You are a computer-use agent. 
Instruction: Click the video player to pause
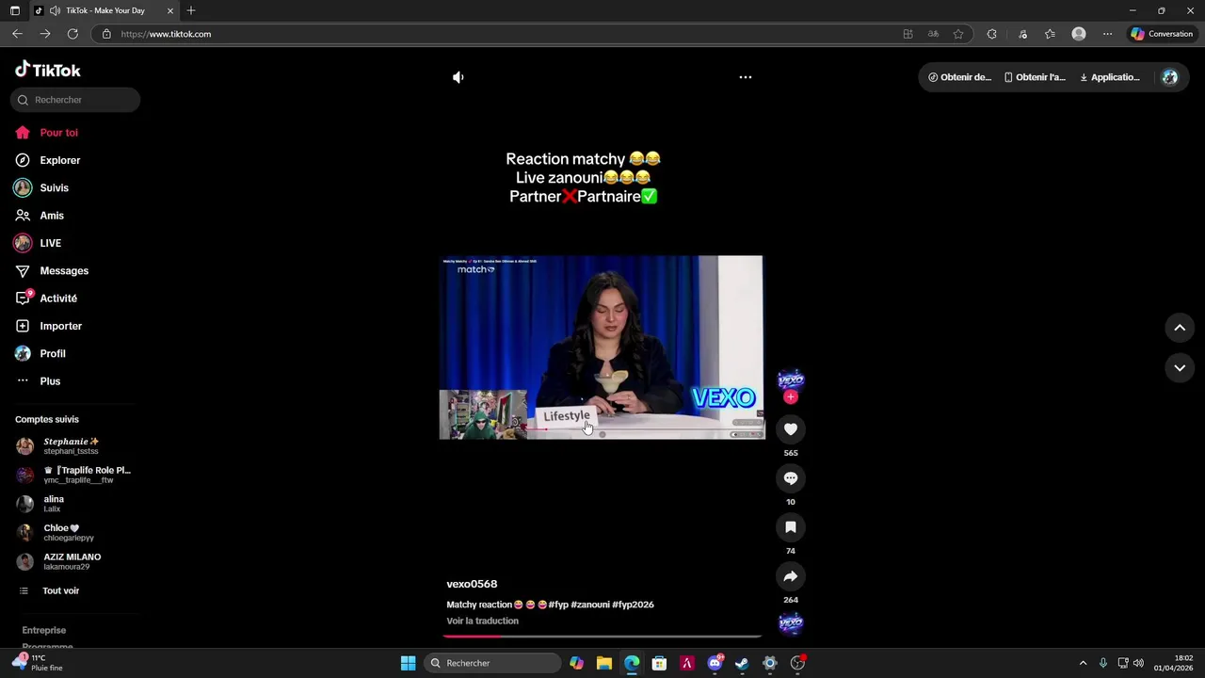point(602,347)
